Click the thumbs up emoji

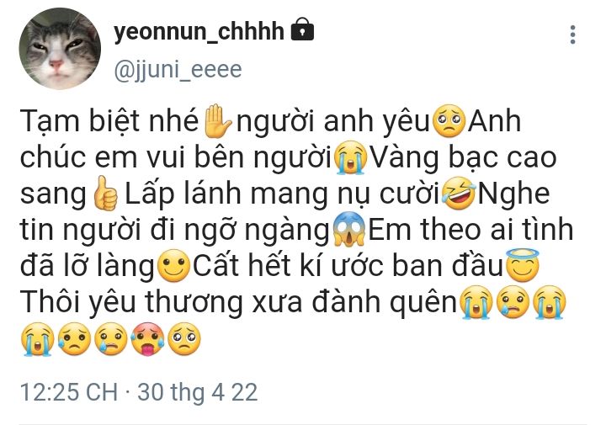click(105, 194)
